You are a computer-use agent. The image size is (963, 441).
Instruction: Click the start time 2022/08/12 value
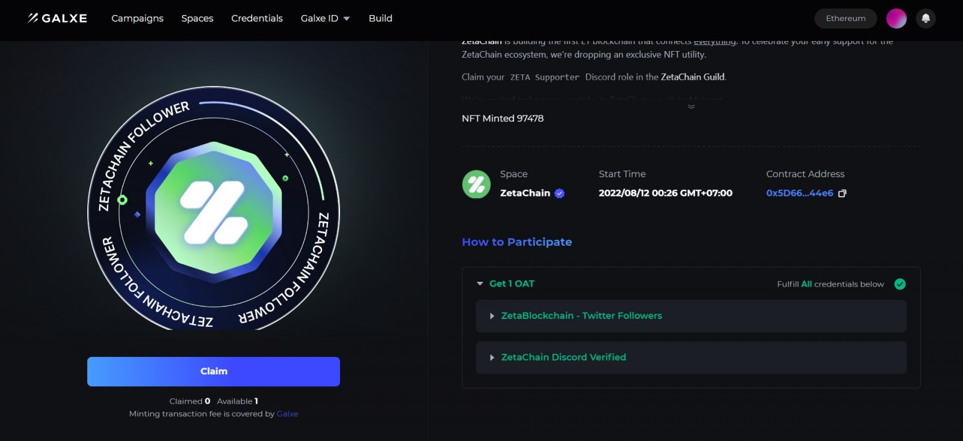(665, 193)
